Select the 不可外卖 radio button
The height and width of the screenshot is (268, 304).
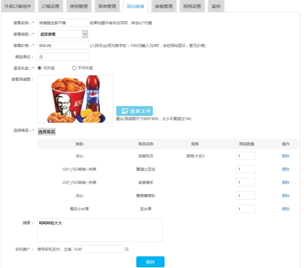74,68
